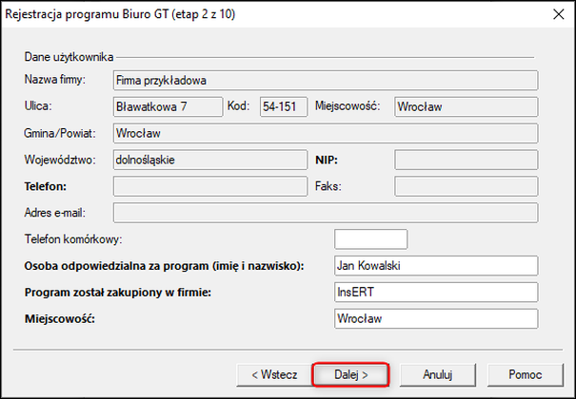
Task: Click the window title Rejestracja programu Biuro GT
Action: click(120, 14)
